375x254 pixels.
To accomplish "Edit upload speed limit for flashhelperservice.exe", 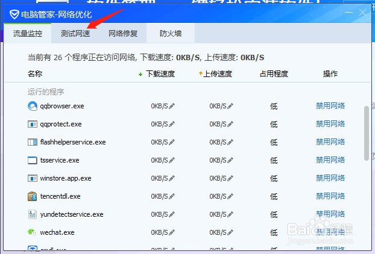I will [230, 142].
